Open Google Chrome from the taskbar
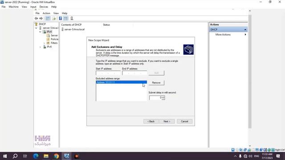 pyautogui.click(x=57, y=156)
